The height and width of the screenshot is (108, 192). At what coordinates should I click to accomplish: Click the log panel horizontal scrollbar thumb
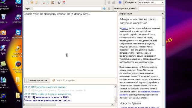click(41, 105)
